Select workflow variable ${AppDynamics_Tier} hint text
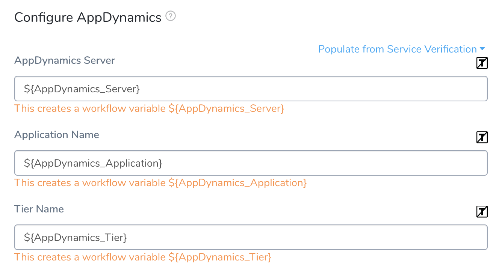Viewport: 502px width, 274px height. (143, 257)
